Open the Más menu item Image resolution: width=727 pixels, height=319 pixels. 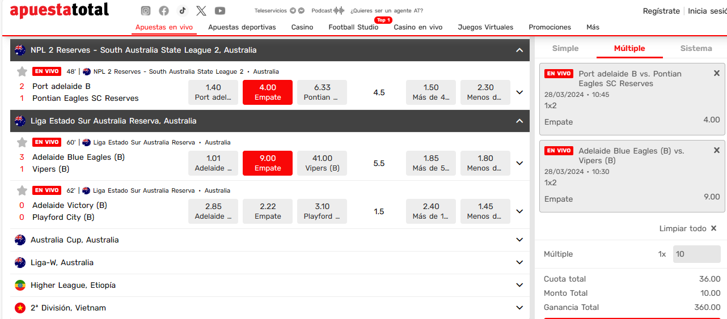[593, 27]
